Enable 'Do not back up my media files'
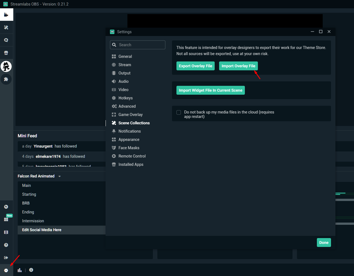 (x=179, y=112)
